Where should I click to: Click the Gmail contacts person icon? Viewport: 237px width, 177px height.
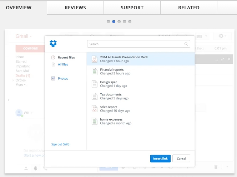point(26,168)
